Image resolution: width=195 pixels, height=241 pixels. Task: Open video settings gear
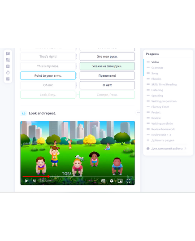click(x=112, y=181)
